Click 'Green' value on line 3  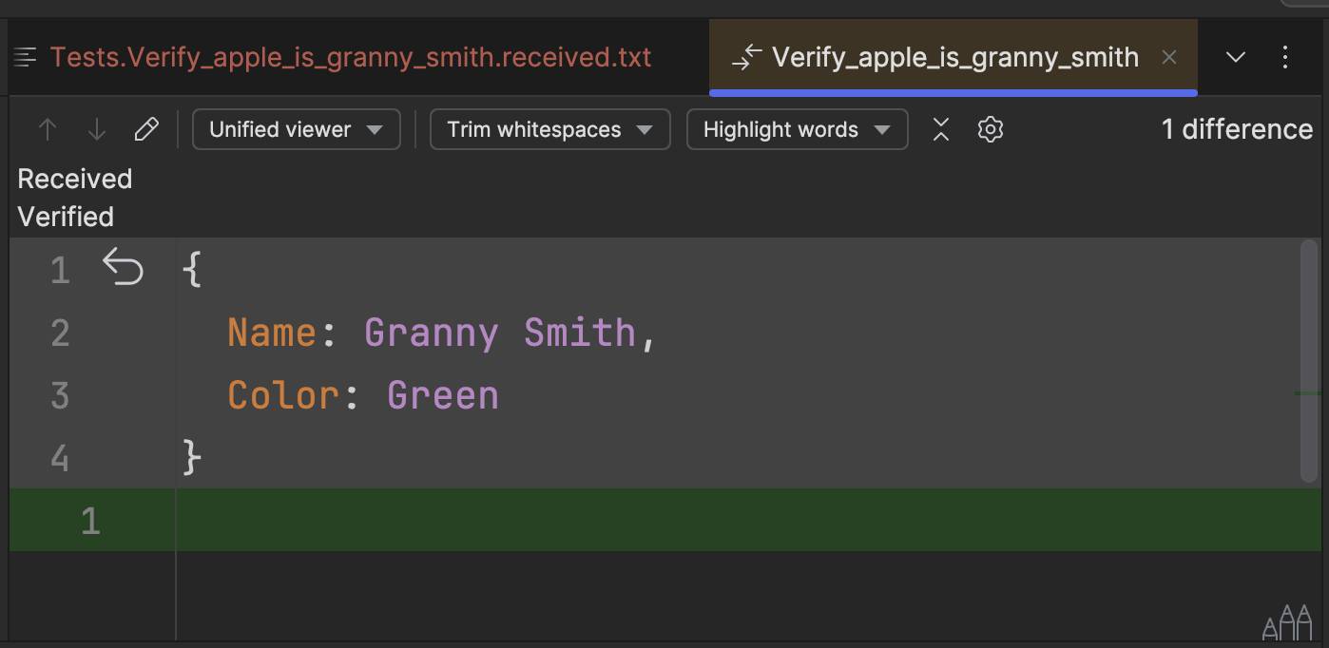pos(443,395)
